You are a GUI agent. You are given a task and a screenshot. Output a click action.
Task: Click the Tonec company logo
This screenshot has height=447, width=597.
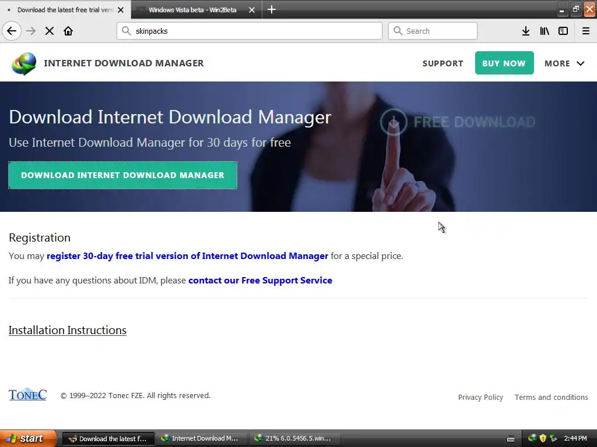pos(28,395)
